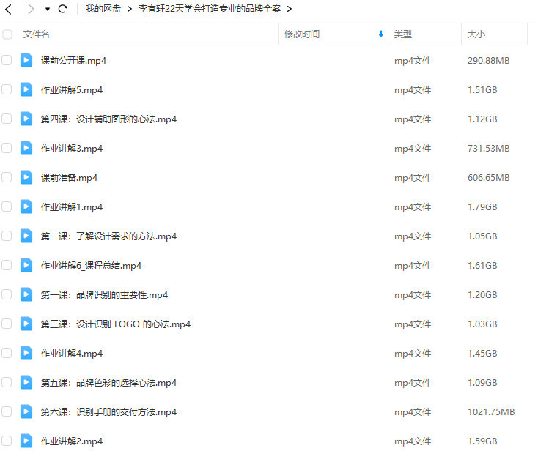Viewport: 538px width, 462px height.
Task: Toggle the select-all checkbox in header
Action: (7, 34)
